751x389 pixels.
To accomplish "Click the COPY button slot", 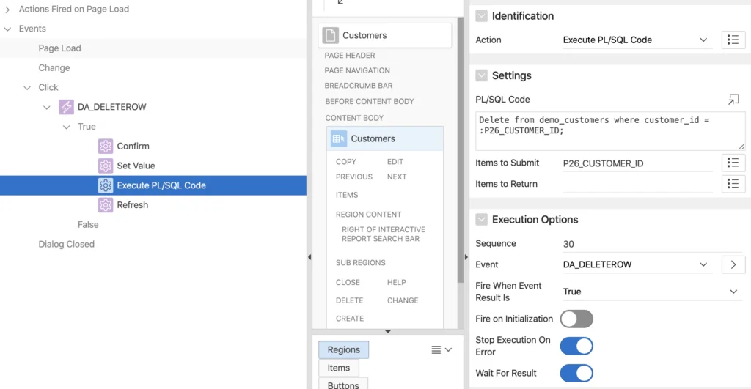I will [346, 162].
